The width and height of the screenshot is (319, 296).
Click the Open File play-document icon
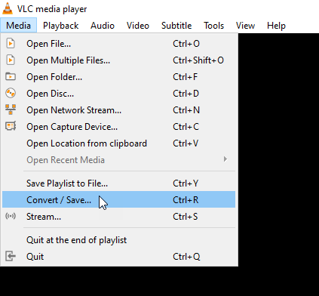pos(11,43)
